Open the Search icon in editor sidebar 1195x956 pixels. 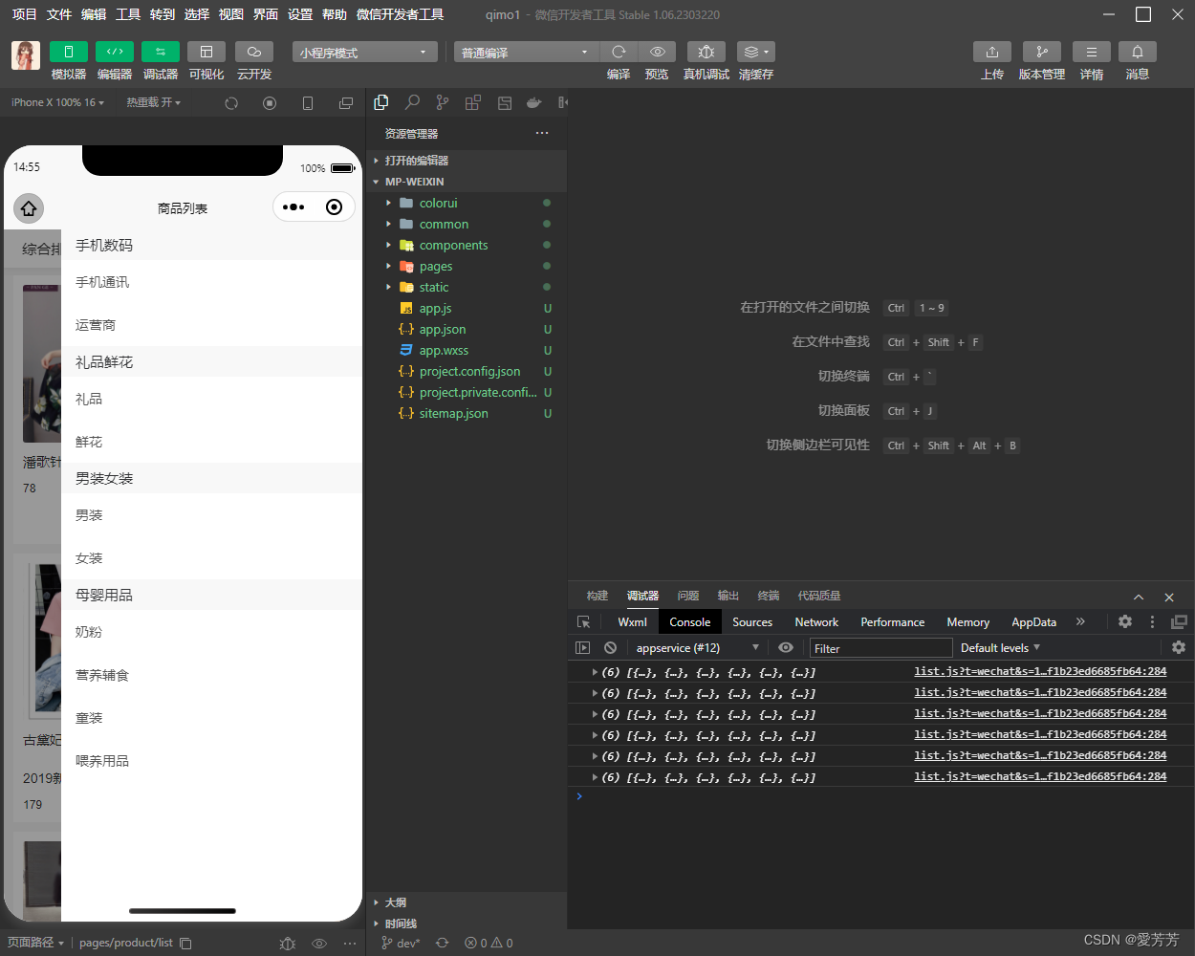pos(412,102)
